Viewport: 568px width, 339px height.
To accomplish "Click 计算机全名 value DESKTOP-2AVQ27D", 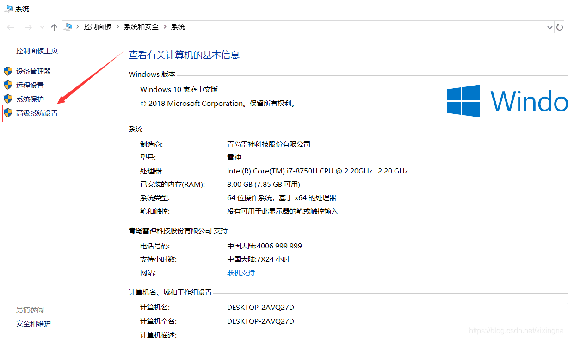I will (x=261, y=321).
